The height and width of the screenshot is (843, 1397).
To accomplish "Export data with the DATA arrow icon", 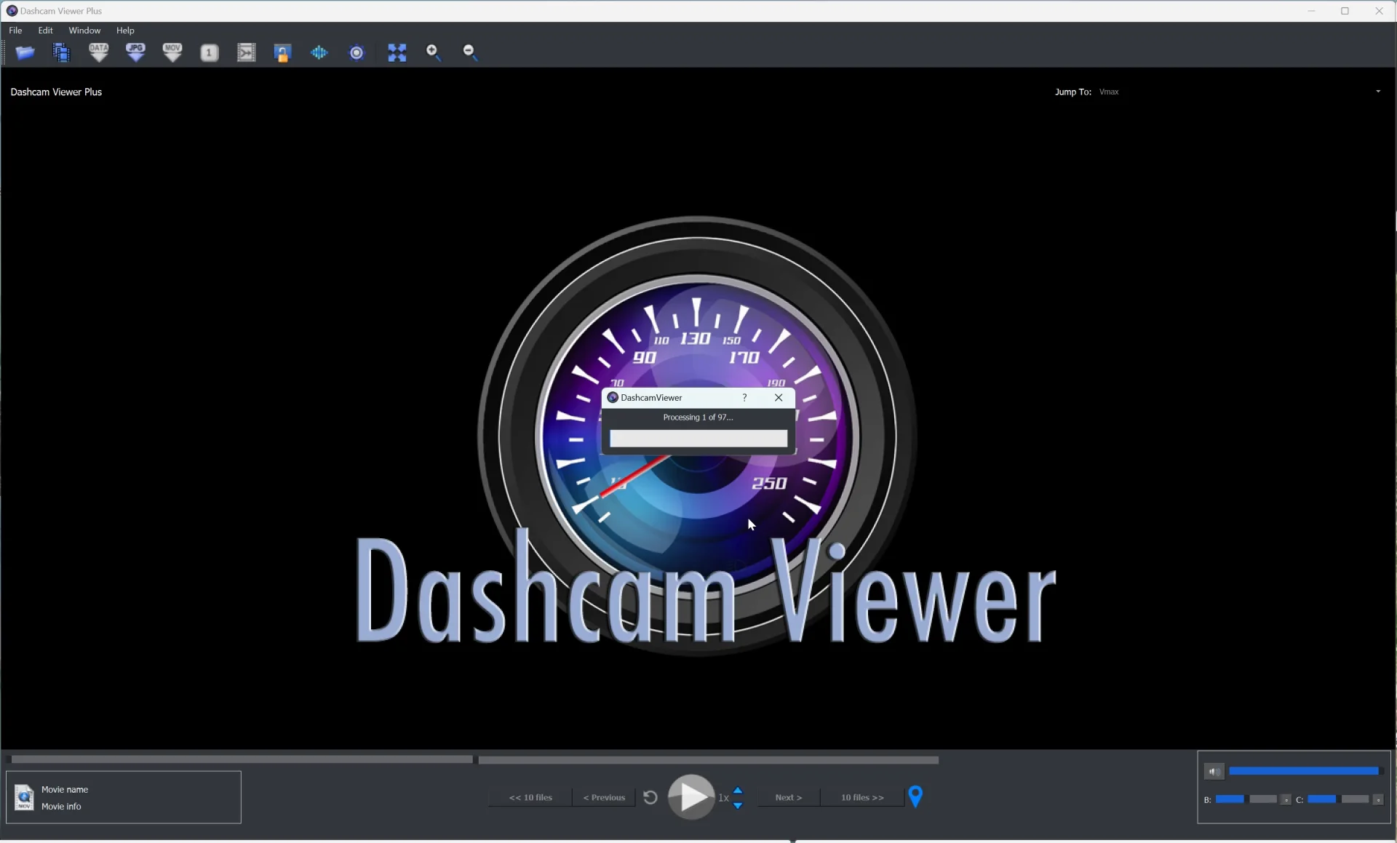I will [99, 52].
